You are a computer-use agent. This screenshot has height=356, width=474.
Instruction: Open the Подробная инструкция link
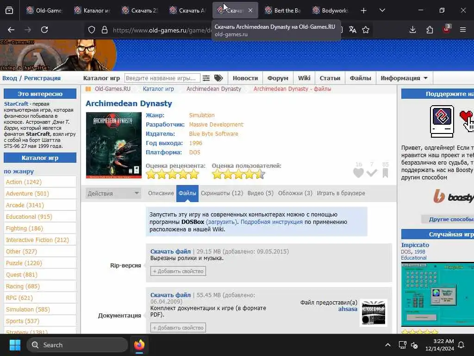(271, 222)
